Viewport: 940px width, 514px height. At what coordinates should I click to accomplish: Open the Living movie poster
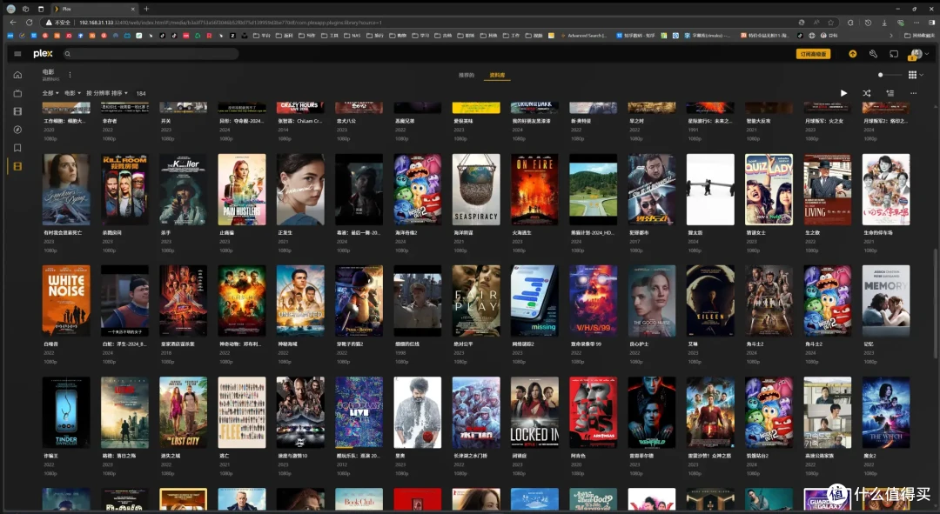coord(828,190)
